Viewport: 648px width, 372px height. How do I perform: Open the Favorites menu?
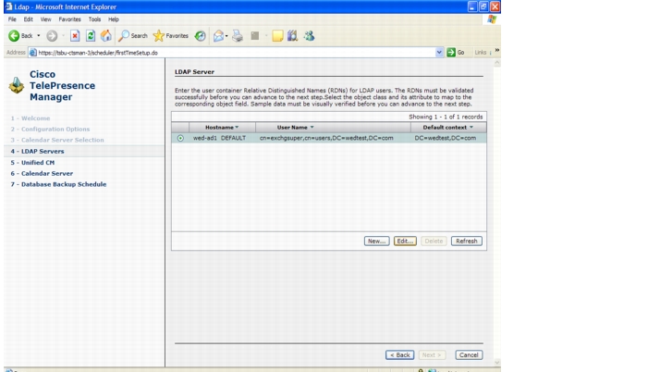[69, 19]
